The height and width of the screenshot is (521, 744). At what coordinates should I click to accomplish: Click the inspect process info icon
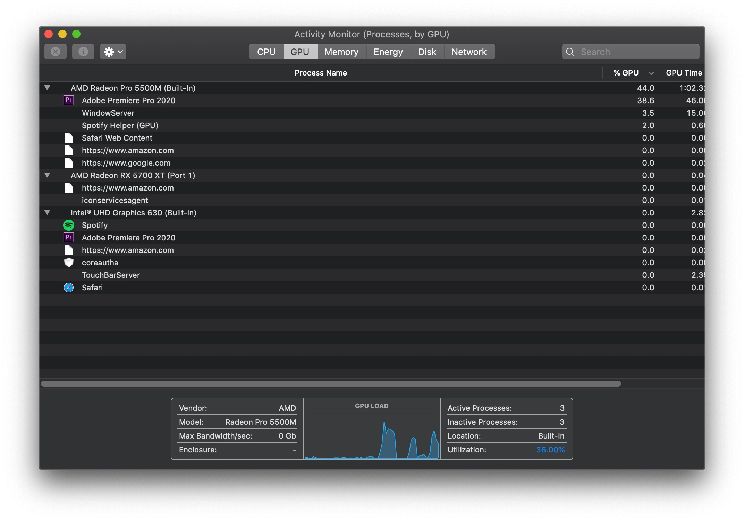pyautogui.click(x=83, y=52)
